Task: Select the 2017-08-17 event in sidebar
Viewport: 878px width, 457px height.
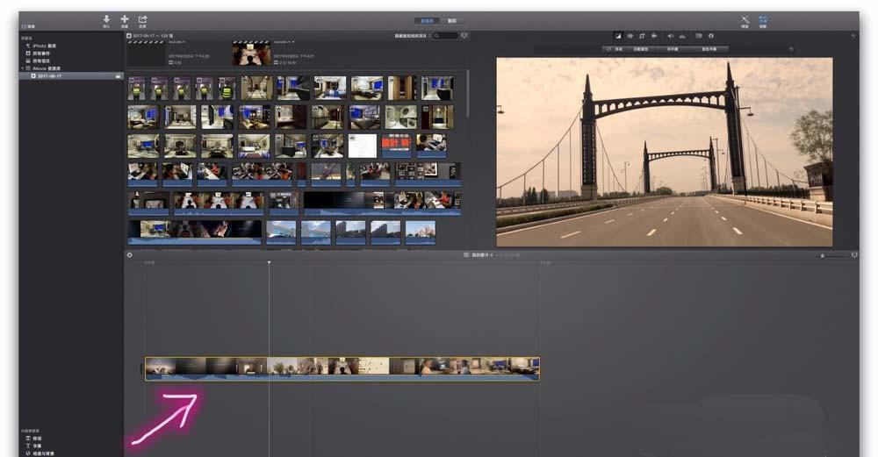Action: point(48,75)
